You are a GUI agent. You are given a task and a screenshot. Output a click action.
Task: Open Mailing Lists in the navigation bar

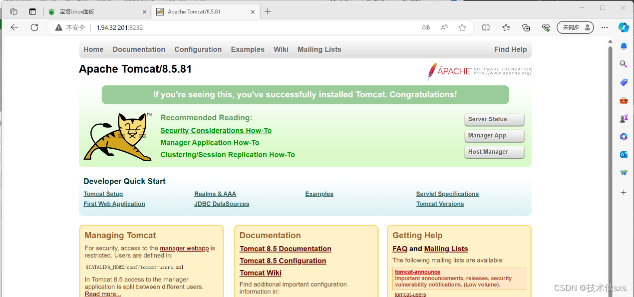[x=319, y=49]
